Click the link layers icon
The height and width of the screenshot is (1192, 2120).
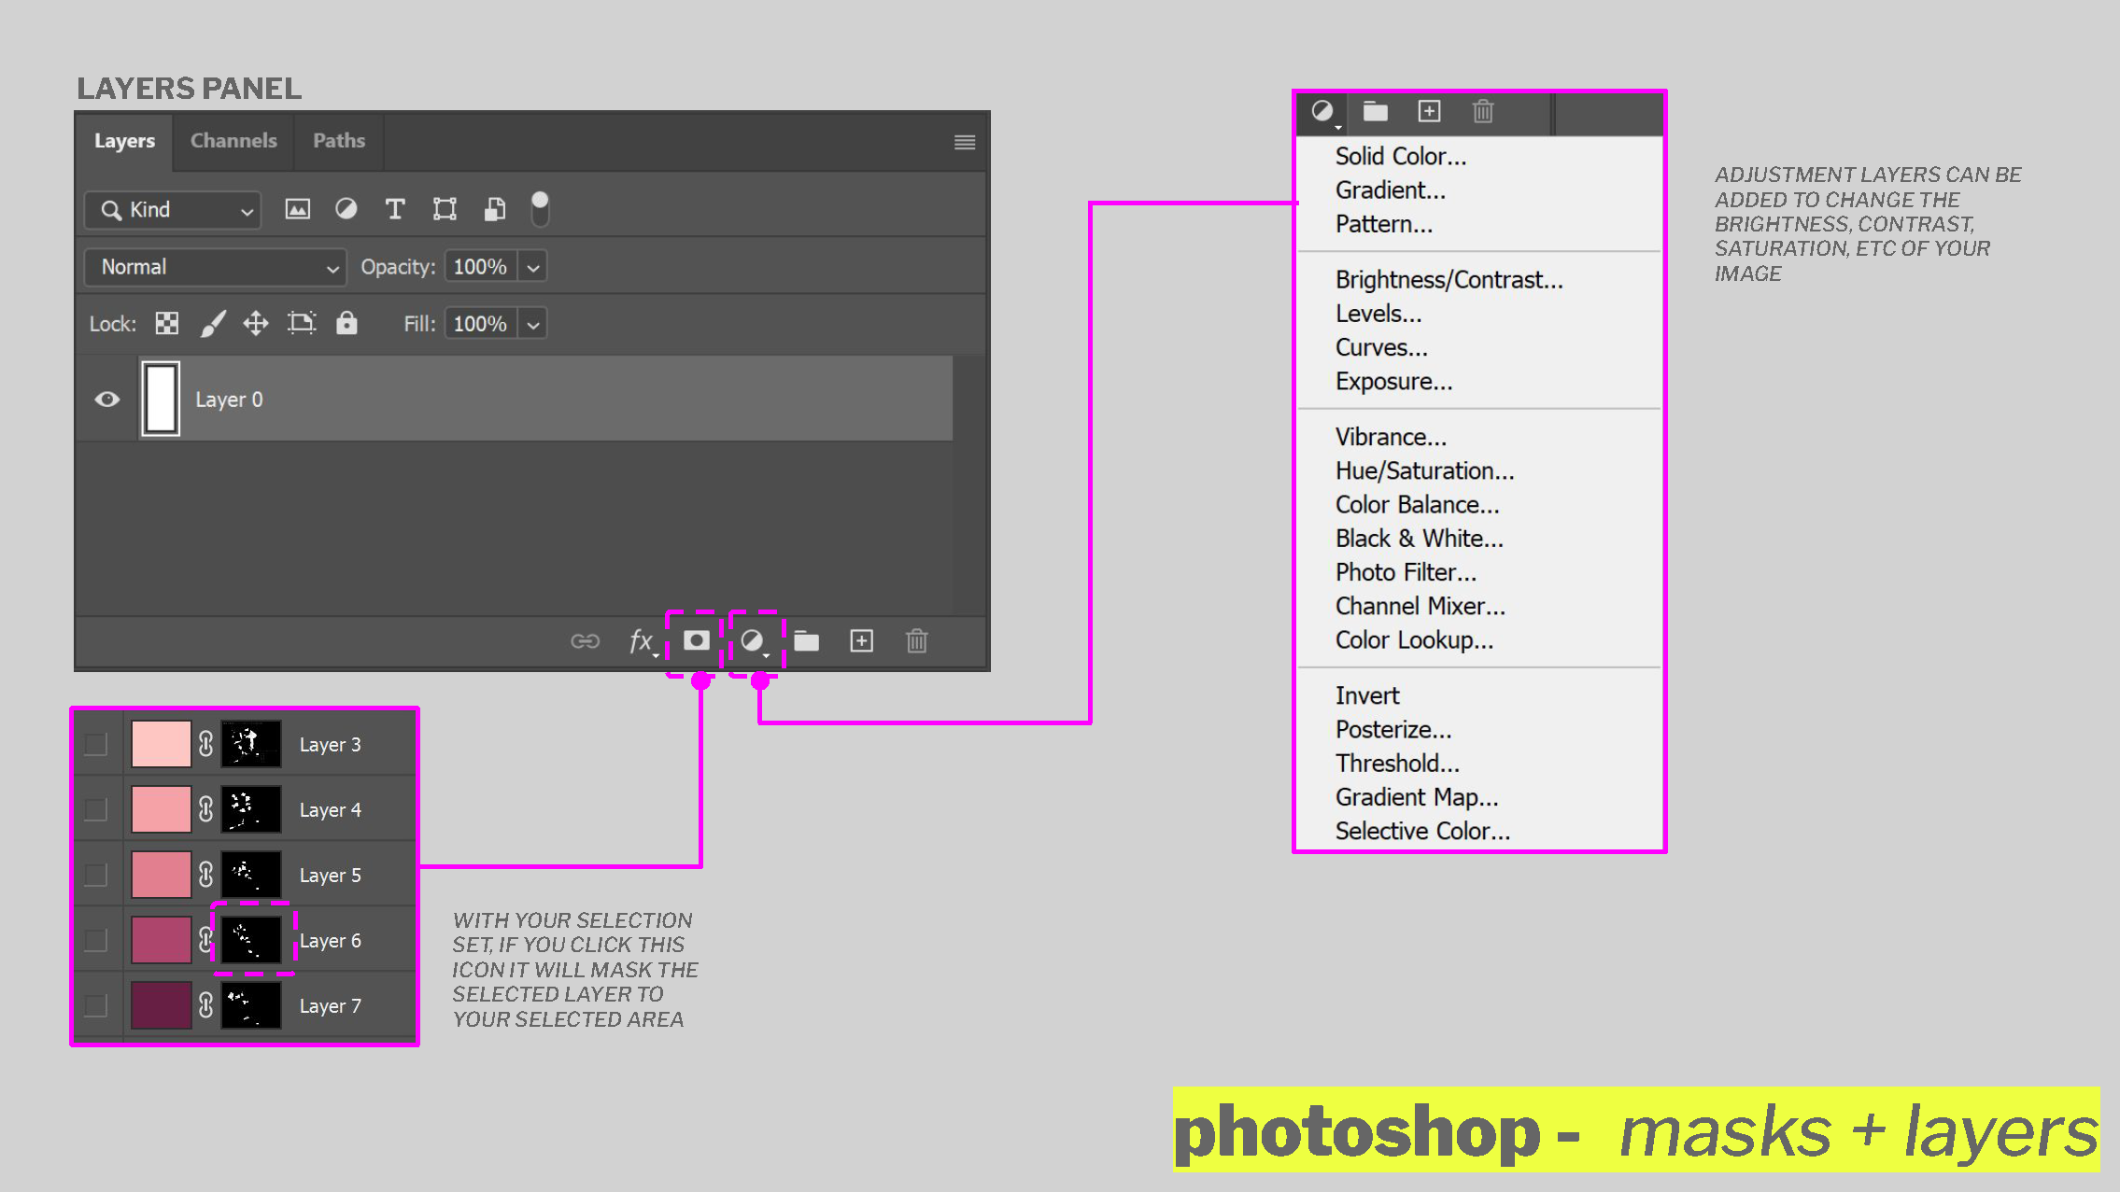point(585,641)
